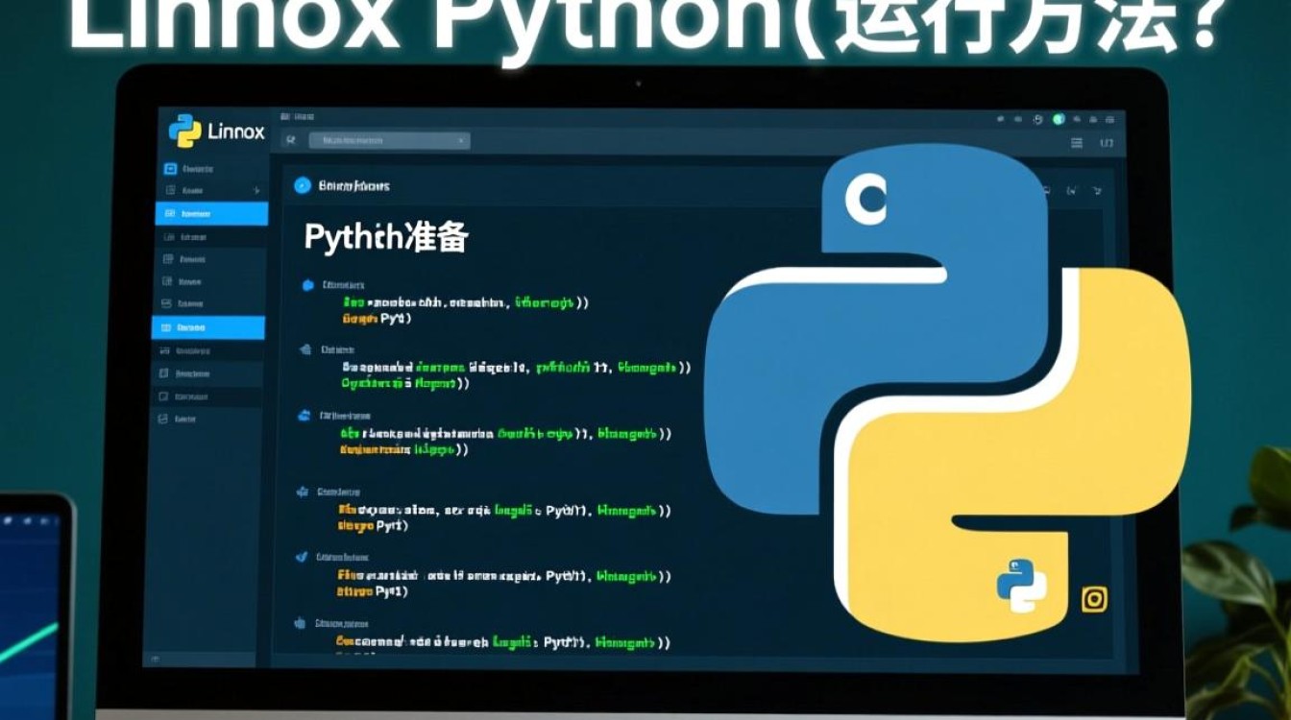Toggle the green status indicator in the title bar

(x=1059, y=120)
